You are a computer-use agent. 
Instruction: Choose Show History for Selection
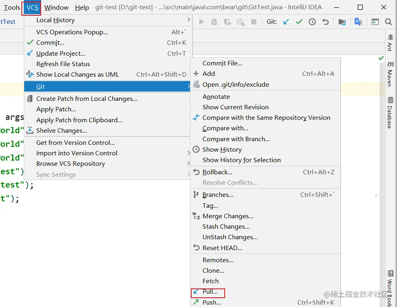coord(265,160)
